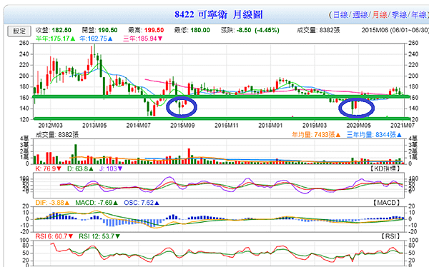Click the D: 63.8 indicator value
The image size is (429, 267).
click(x=80, y=168)
